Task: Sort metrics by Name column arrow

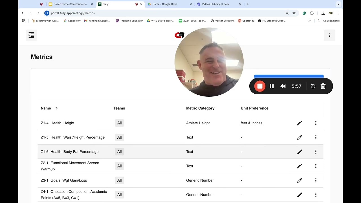Action: click(56, 108)
